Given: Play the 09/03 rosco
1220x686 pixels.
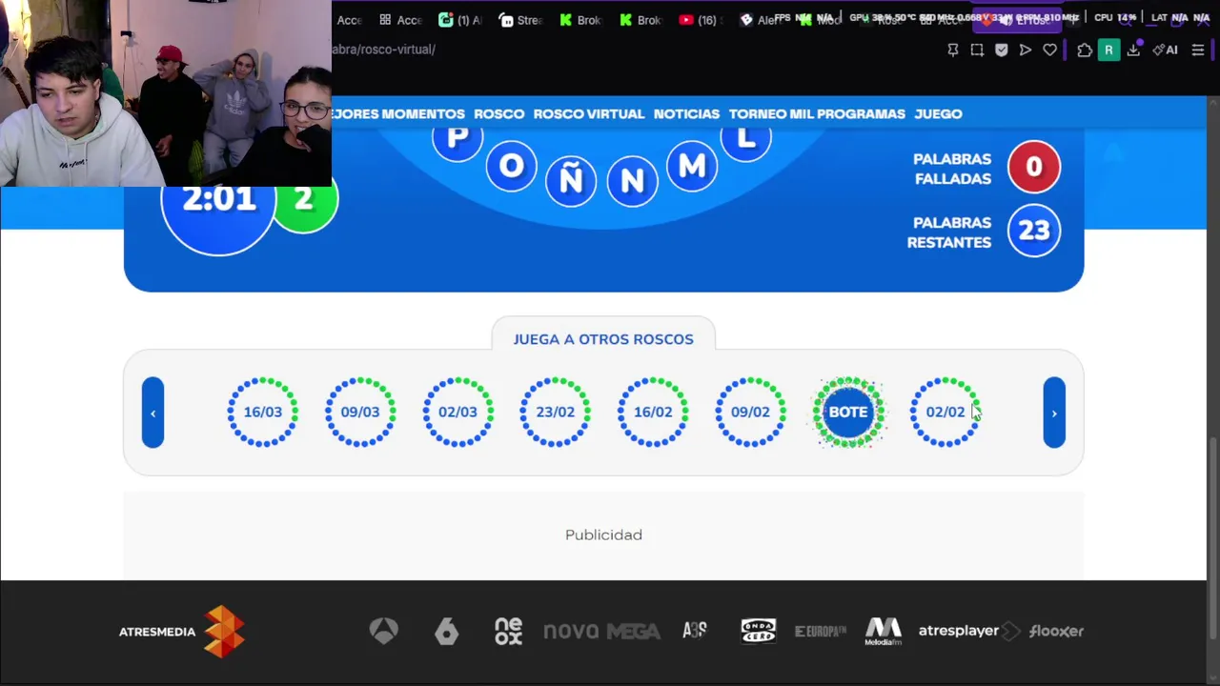Looking at the screenshot, I should point(360,412).
